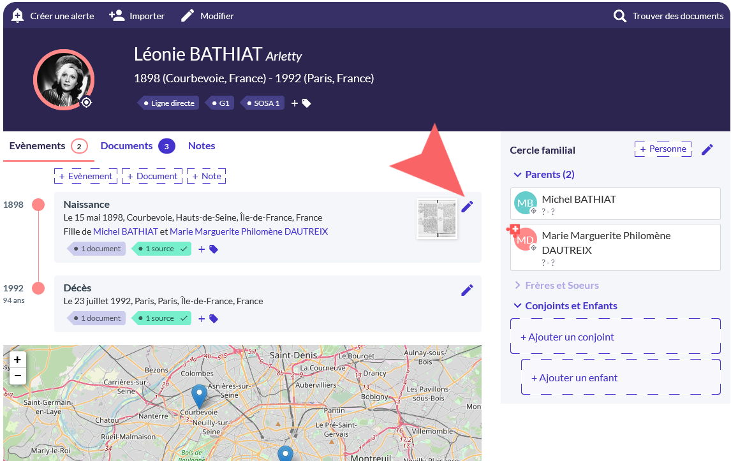Click the Cercle familial heading
The image size is (731, 461).
point(543,150)
